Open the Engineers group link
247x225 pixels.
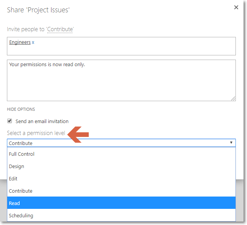pos(20,42)
